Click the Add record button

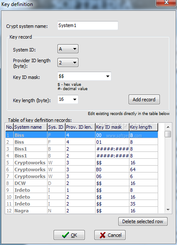tap(144, 100)
